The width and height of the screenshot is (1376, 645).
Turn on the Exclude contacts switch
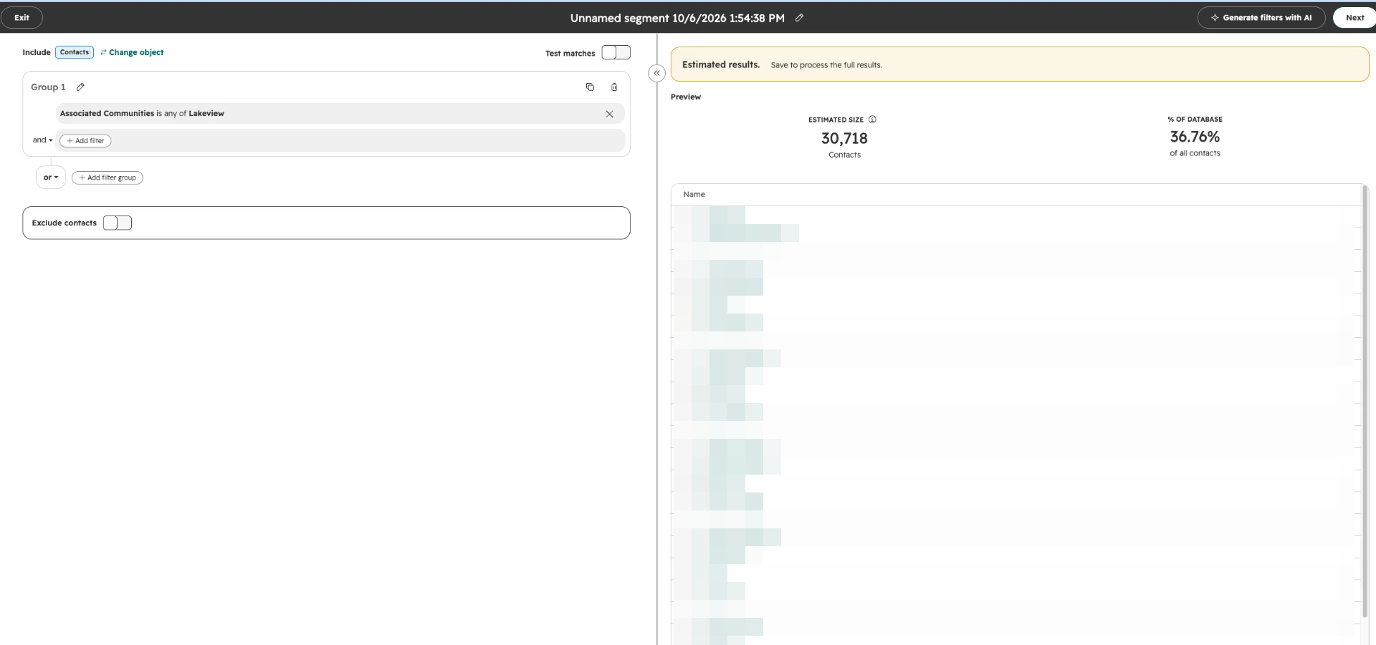click(x=118, y=223)
